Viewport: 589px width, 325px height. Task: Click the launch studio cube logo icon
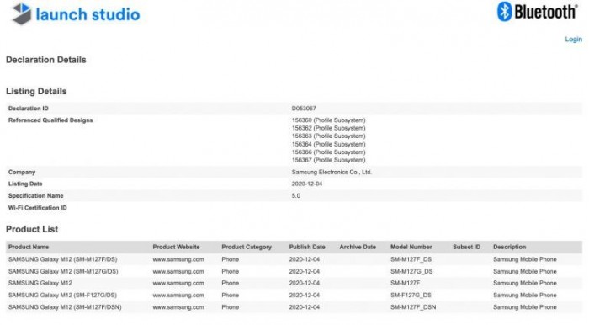21,13
